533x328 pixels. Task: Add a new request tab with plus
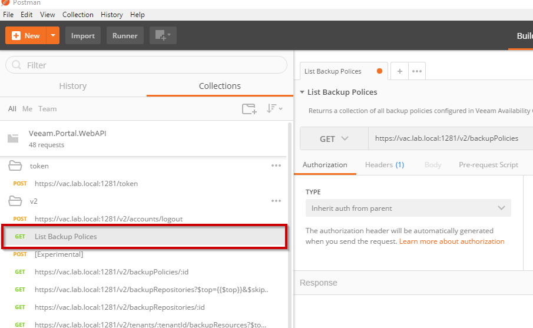(400, 71)
